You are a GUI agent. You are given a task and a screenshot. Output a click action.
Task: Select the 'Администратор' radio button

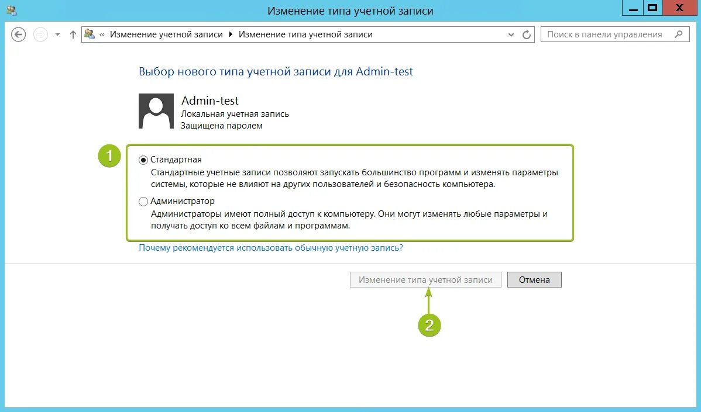[x=143, y=201]
